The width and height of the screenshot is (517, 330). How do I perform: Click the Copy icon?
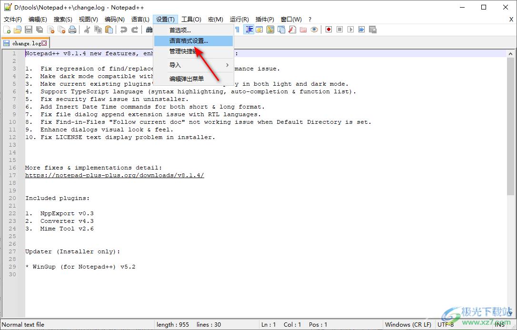[98, 30]
